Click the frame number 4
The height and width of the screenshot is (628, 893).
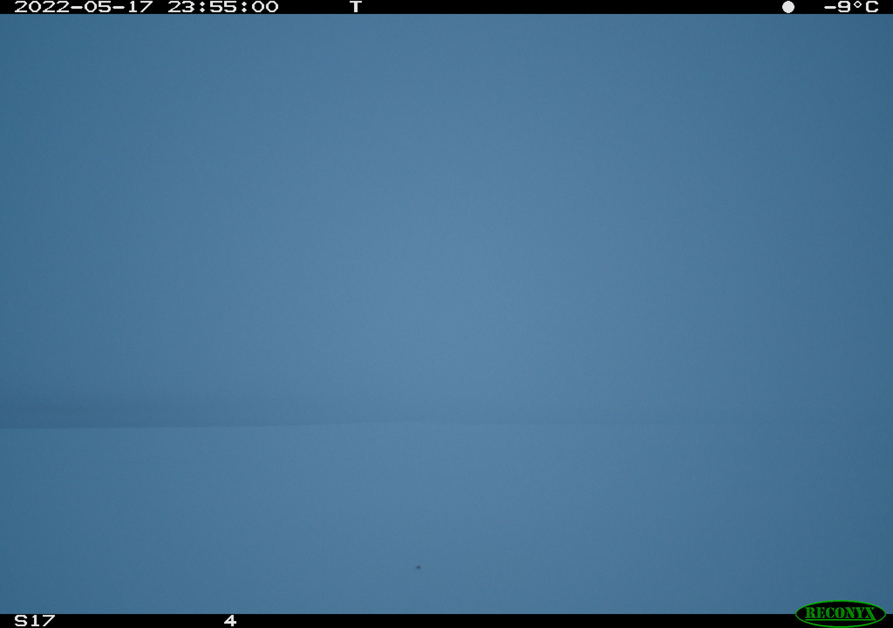(x=230, y=621)
